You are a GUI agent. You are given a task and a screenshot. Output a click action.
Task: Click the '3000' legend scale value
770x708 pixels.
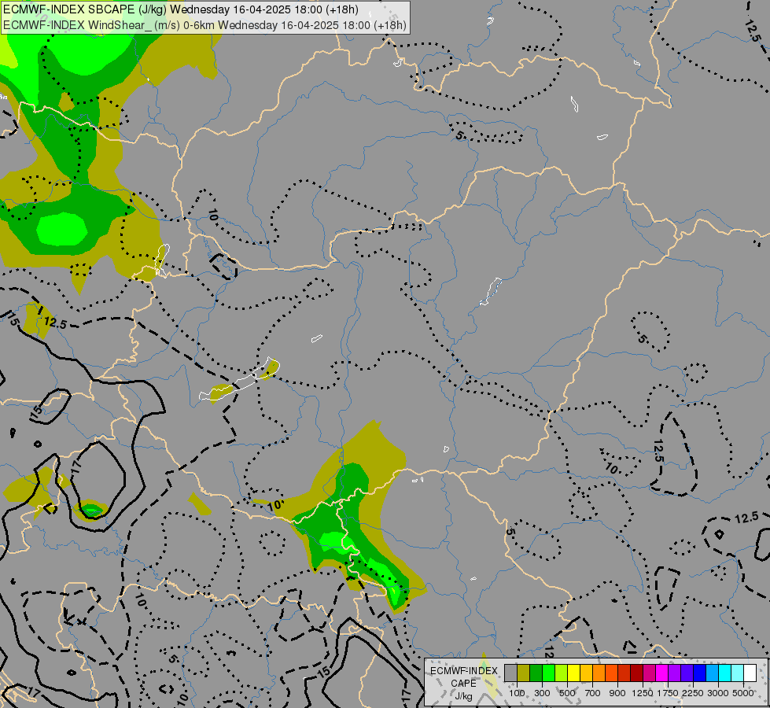point(718,693)
